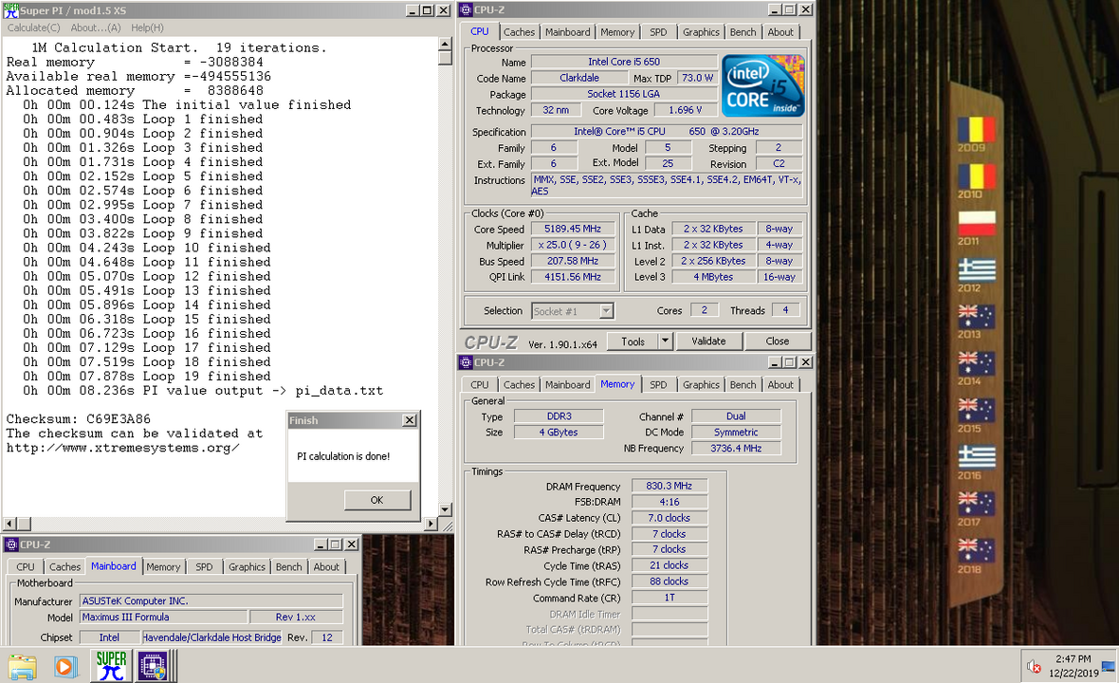Screen dimensions: 1119x683
Task: Click the Super PI title bar icon
Action: point(10,10)
